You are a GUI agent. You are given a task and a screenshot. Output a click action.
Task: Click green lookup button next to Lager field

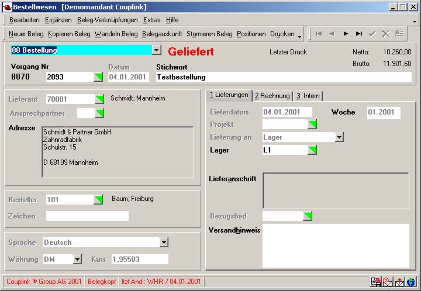312,150
